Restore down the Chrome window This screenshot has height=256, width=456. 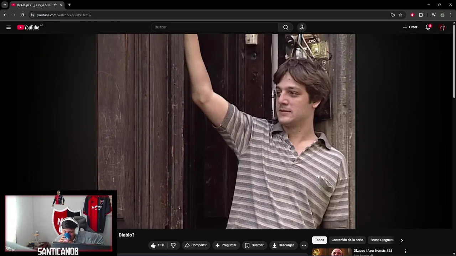pyautogui.click(x=439, y=5)
